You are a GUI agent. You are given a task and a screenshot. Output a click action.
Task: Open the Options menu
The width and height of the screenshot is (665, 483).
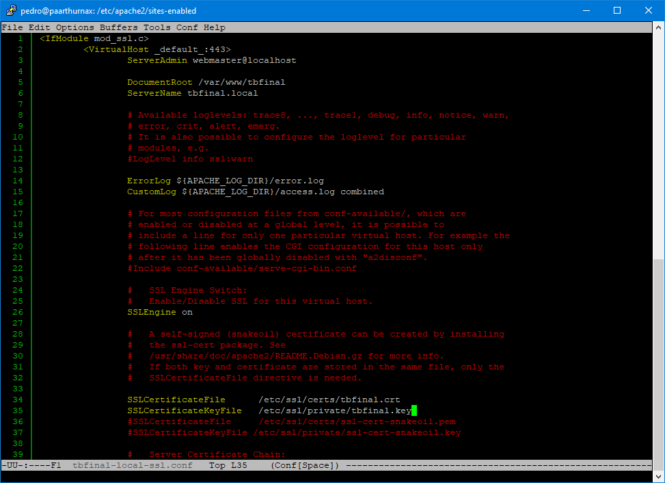(74, 27)
